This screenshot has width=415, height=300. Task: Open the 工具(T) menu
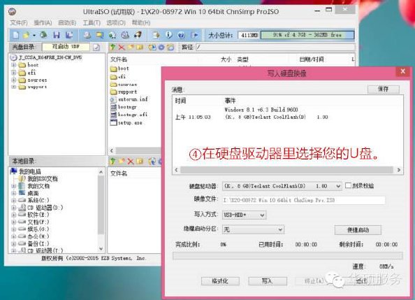(x=92, y=23)
